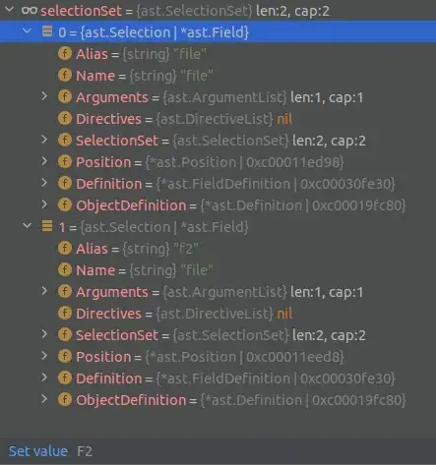Screen dimensions: 436x465
Task: Select the Name row under element 1
Action: [218, 269]
